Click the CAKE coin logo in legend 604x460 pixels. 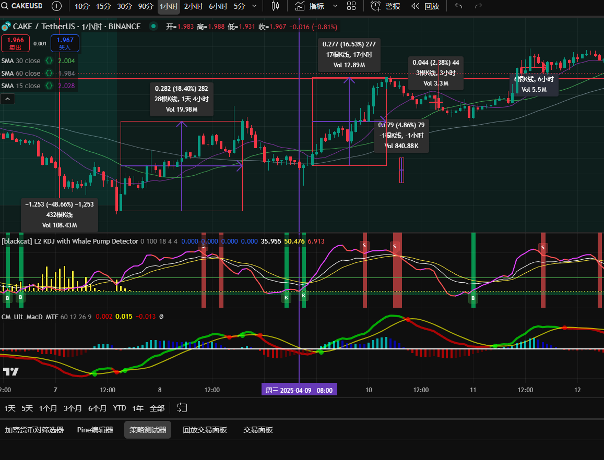pos(6,27)
